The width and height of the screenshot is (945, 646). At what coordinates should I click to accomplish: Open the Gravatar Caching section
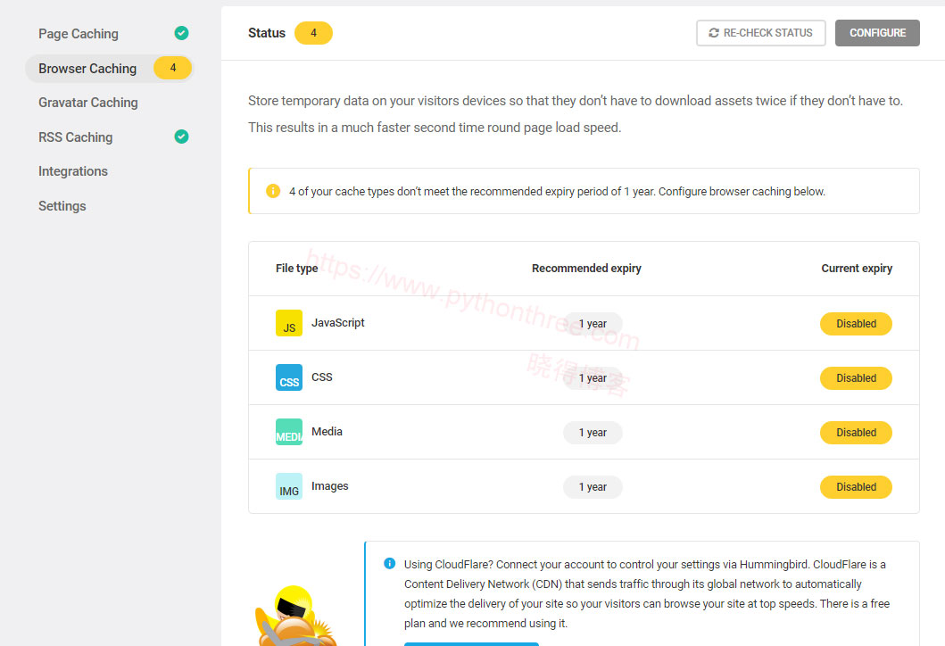[88, 103]
